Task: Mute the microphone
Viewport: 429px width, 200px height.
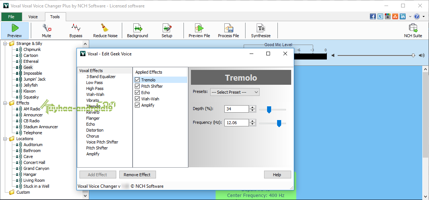Action: (46, 31)
